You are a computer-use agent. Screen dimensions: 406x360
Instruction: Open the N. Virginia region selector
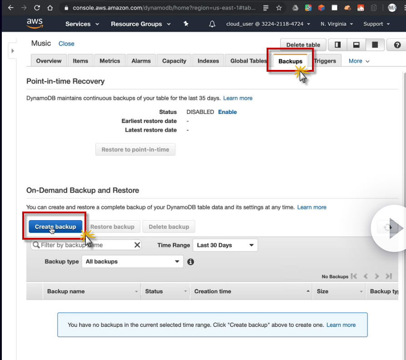[x=337, y=24]
